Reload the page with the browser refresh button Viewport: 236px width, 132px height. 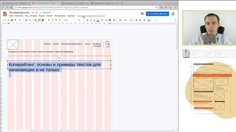pos(11,7)
